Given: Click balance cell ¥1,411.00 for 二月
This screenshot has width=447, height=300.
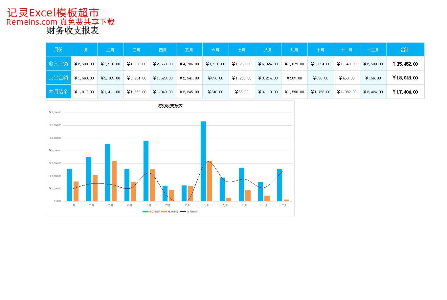Looking at the screenshot, I should tap(110, 92).
